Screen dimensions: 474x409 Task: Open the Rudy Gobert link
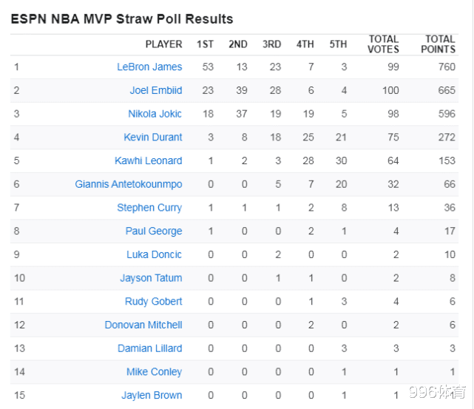(154, 302)
